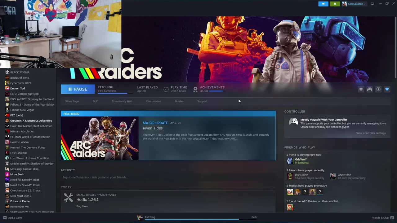Open the green notifications bell

[x=335, y=4]
